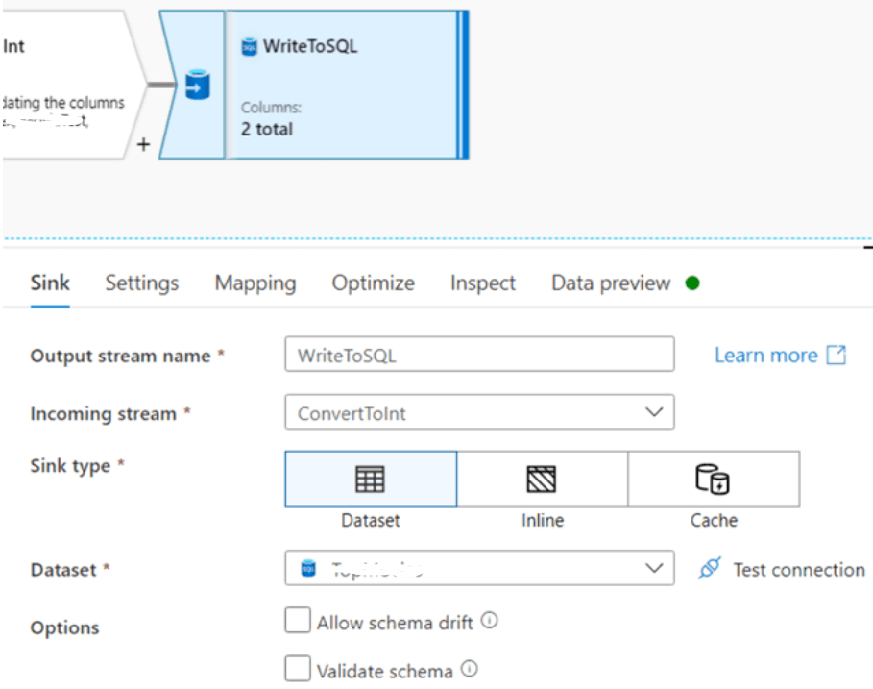Open the Mapping tab
Viewport: 873px width, 689px height.
pos(255,283)
